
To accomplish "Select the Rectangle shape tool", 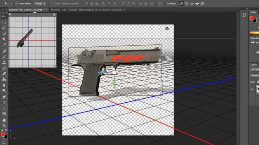I will [x=4, y=114].
